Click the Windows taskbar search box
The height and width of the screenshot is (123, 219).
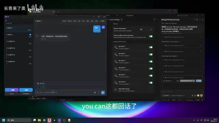click(x=19, y=120)
